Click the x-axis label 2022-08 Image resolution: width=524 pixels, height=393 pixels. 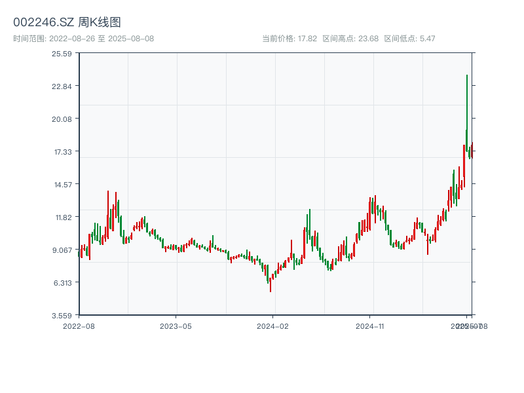(79, 326)
